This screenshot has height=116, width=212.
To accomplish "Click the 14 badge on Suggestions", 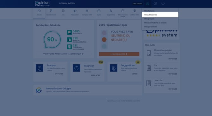I will pos(138,62).
